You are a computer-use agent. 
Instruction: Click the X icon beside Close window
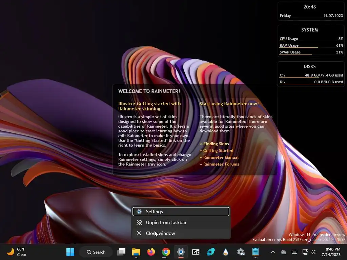click(x=139, y=233)
